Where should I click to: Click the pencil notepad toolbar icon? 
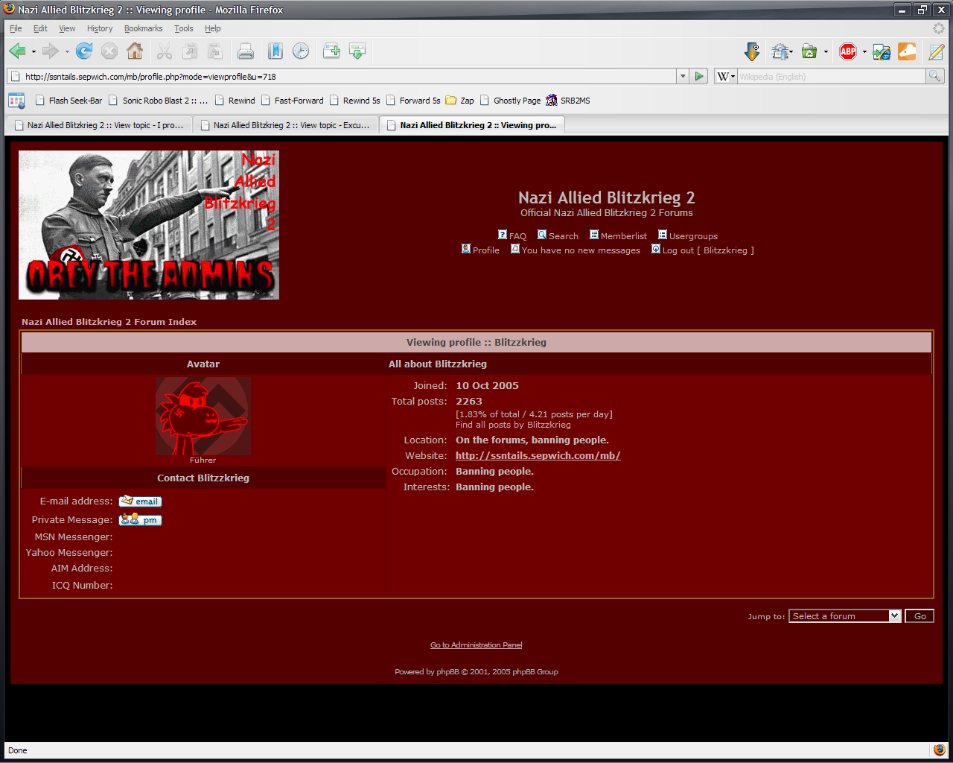point(936,51)
